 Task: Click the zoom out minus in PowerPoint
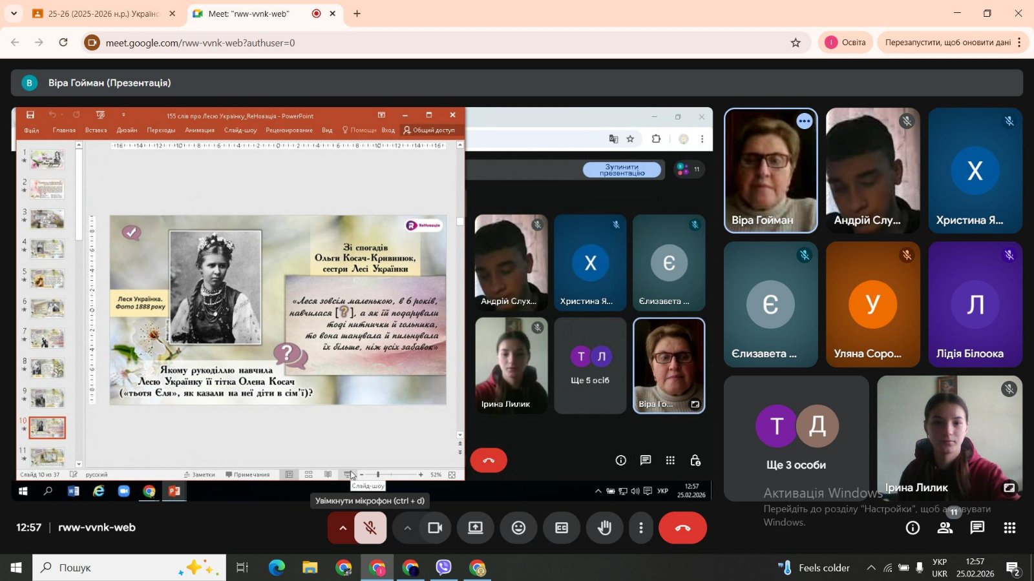click(362, 474)
